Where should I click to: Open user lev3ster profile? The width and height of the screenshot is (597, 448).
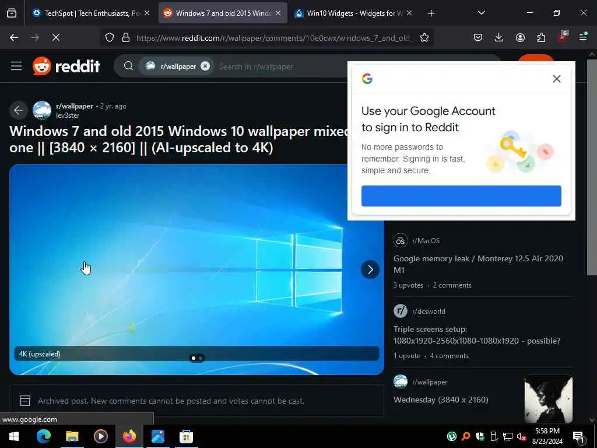[68, 116]
